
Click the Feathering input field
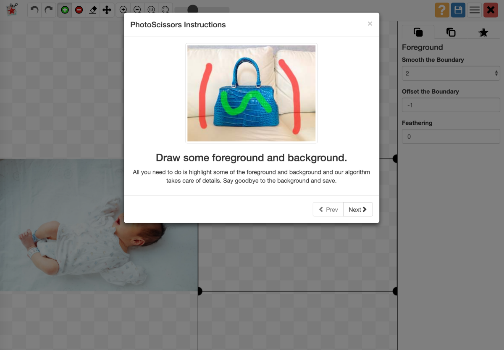pyautogui.click(x=451, y=137)
